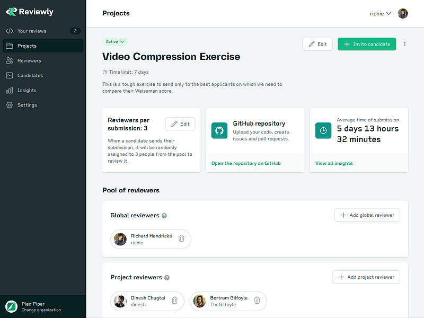The width and height of the screenshot is (424, 318).
Task: Go to Reviewers page
Action: [x=43, y=60]
